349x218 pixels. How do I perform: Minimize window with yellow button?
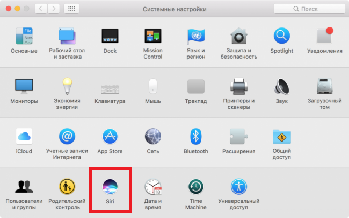17,9
